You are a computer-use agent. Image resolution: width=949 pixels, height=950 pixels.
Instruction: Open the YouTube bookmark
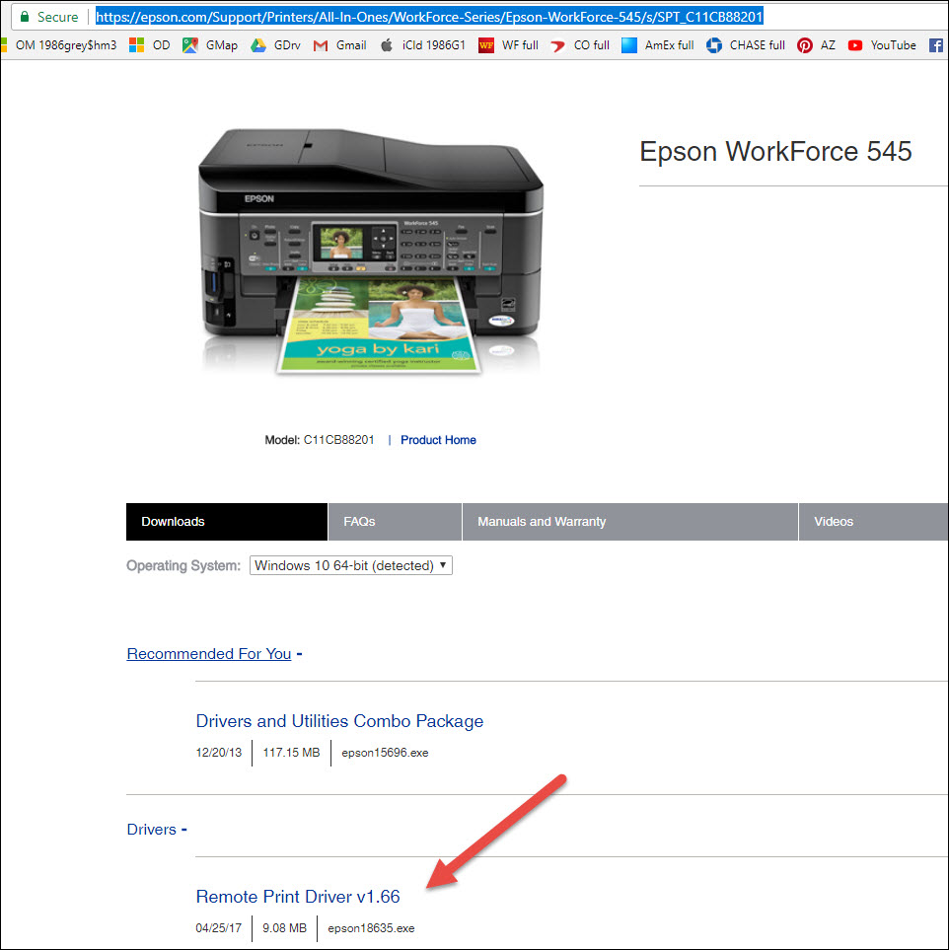click(882, 44)
